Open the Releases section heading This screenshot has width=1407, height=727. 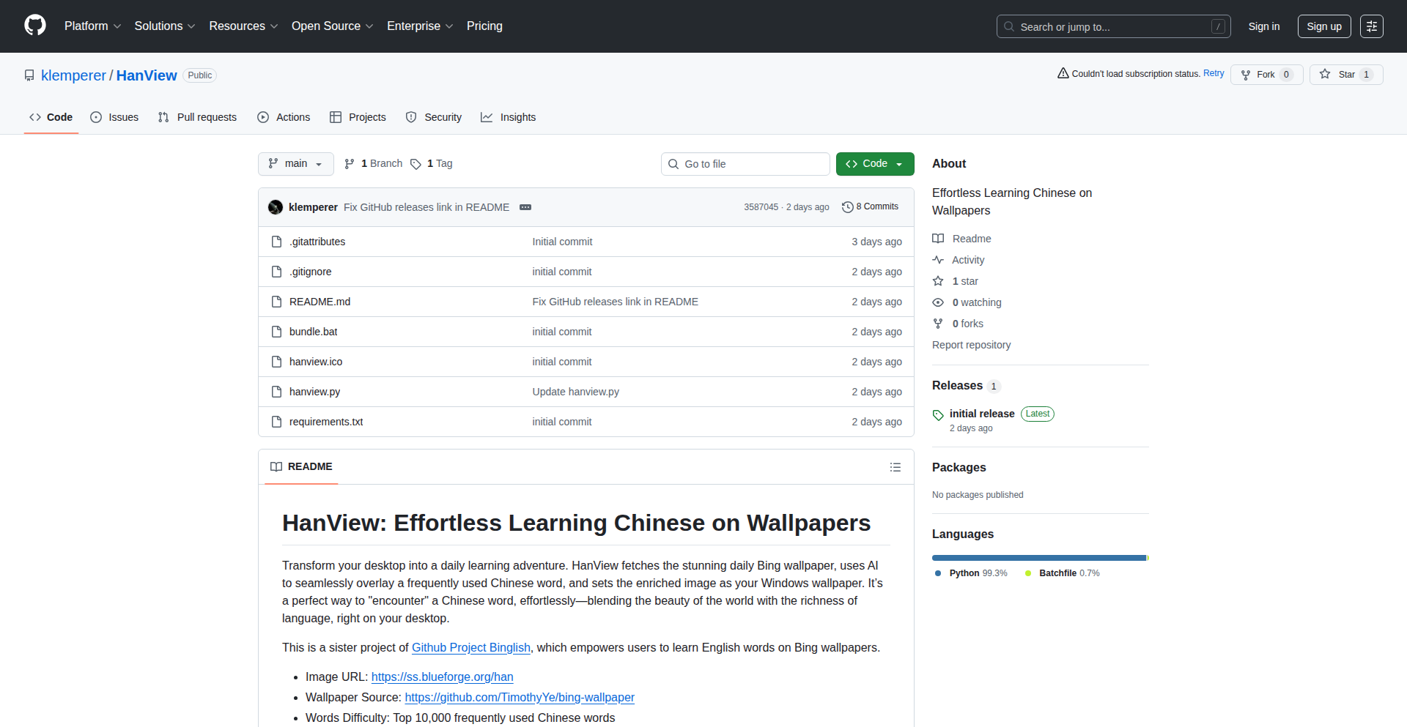(957, 386)
